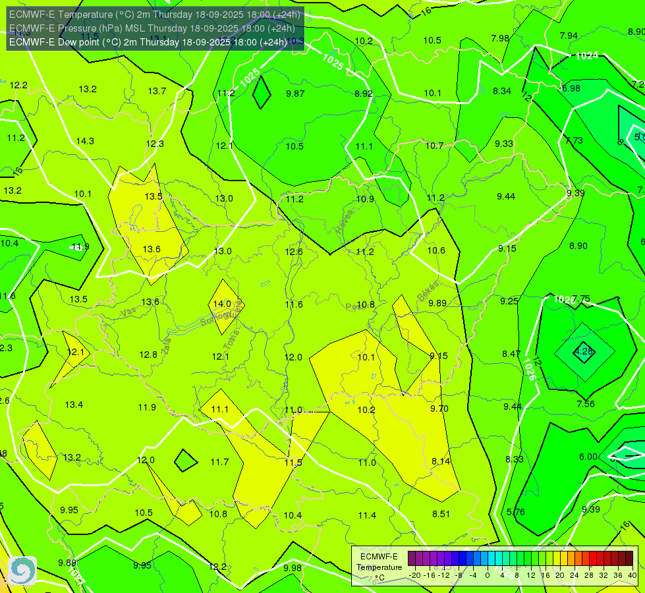Select the ECMWF-E Pressure MSL layer label

[x=152, y=28]
